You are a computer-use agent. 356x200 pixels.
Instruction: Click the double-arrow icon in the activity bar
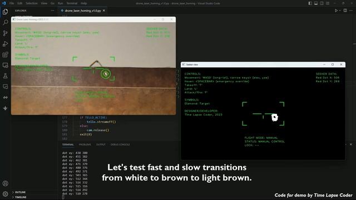(x=5, y=97)
